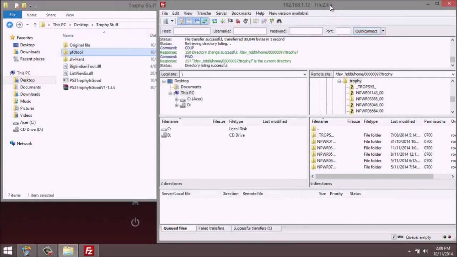Click the Port input field
The image size is (457, 257).
(x=343, y=31)
